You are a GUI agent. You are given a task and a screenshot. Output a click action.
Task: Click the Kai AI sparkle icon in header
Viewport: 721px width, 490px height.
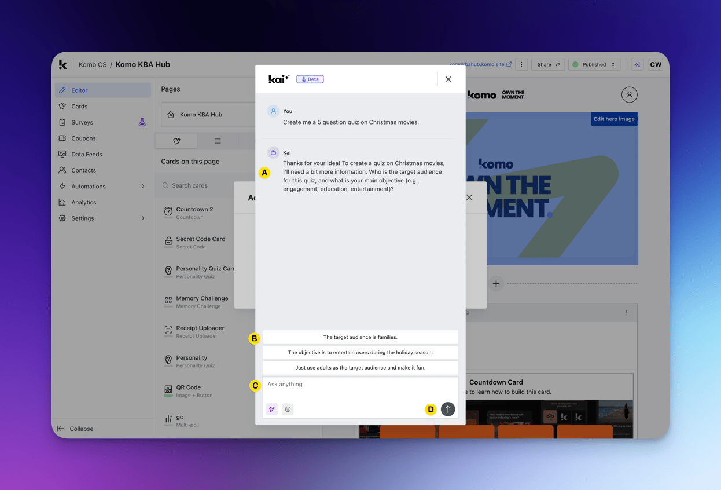637,65
